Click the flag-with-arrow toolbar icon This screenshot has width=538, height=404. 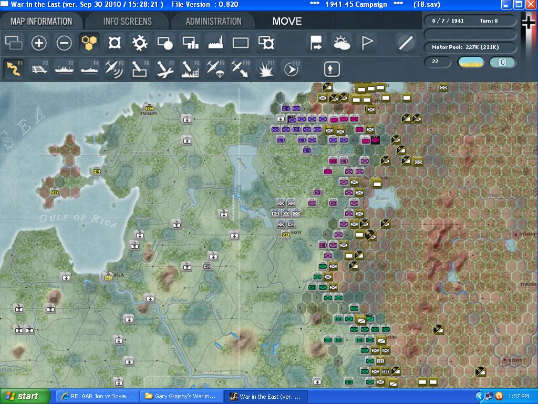click(316, 43)
